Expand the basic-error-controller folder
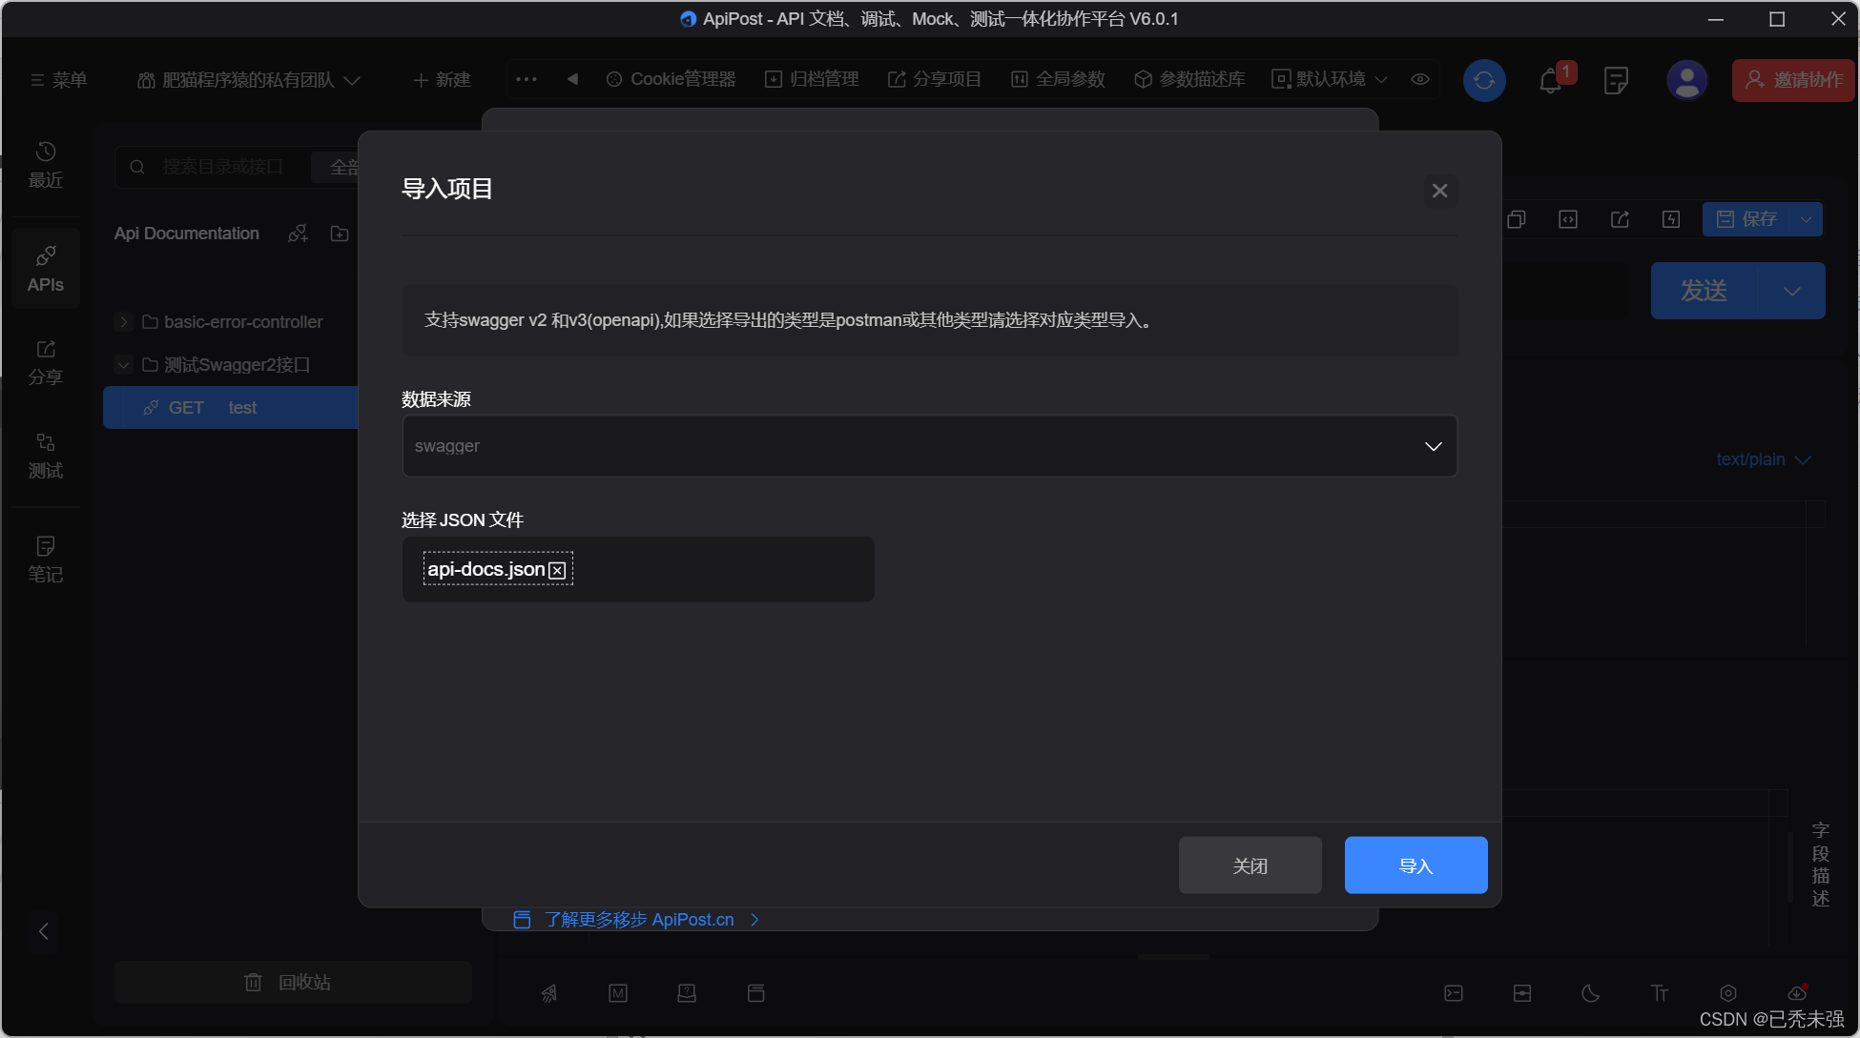This screenshot has height=1038, width=1860. (123, 322)
